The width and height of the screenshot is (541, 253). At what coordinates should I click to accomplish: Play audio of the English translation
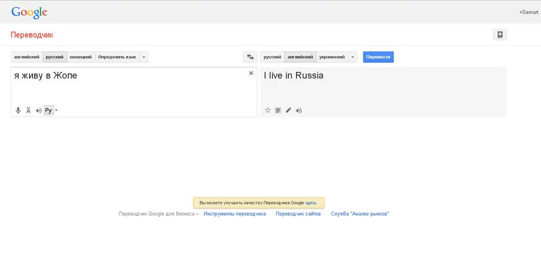[299, 110]
